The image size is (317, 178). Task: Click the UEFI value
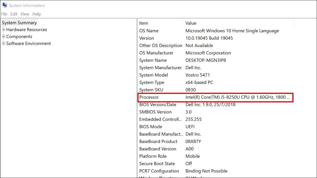190,127
